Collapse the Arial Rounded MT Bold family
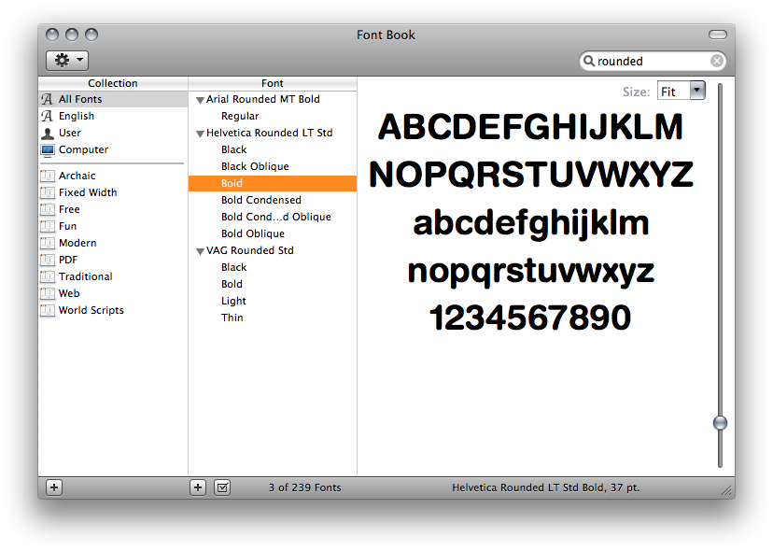 (200, 99)
